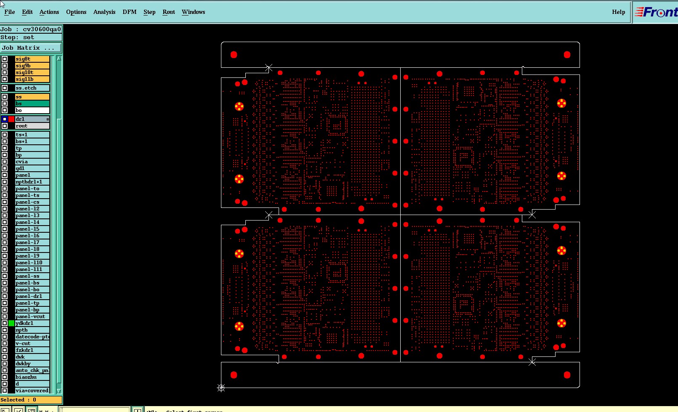Click the layer list scroll-up arrow
This screenshot has width=678, height=412.
point(59,58)
